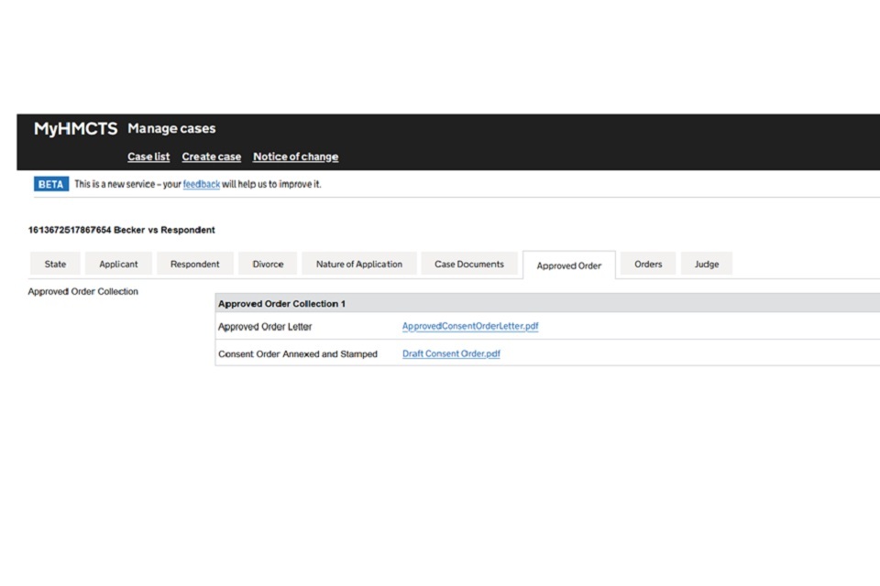
Task: Click the Becker vs Respondent case heading
Action: (122, 230)
